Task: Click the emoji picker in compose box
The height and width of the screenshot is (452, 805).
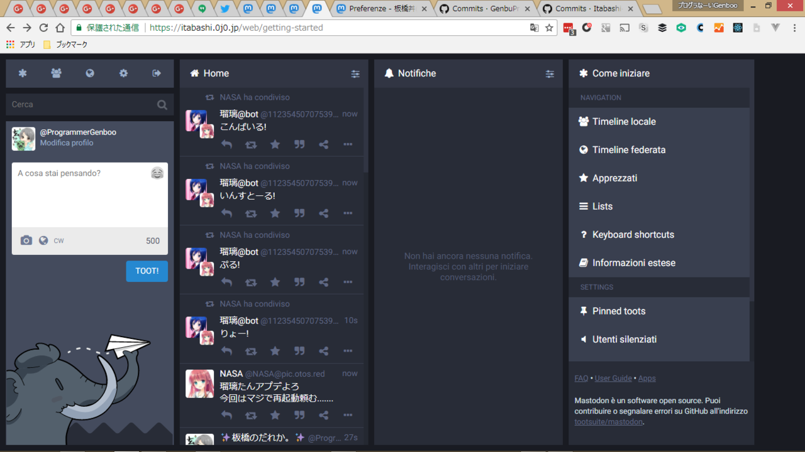Action: (x=157, y=173)
